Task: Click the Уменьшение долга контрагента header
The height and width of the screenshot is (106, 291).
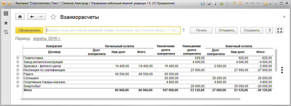Action: [192, 50]
